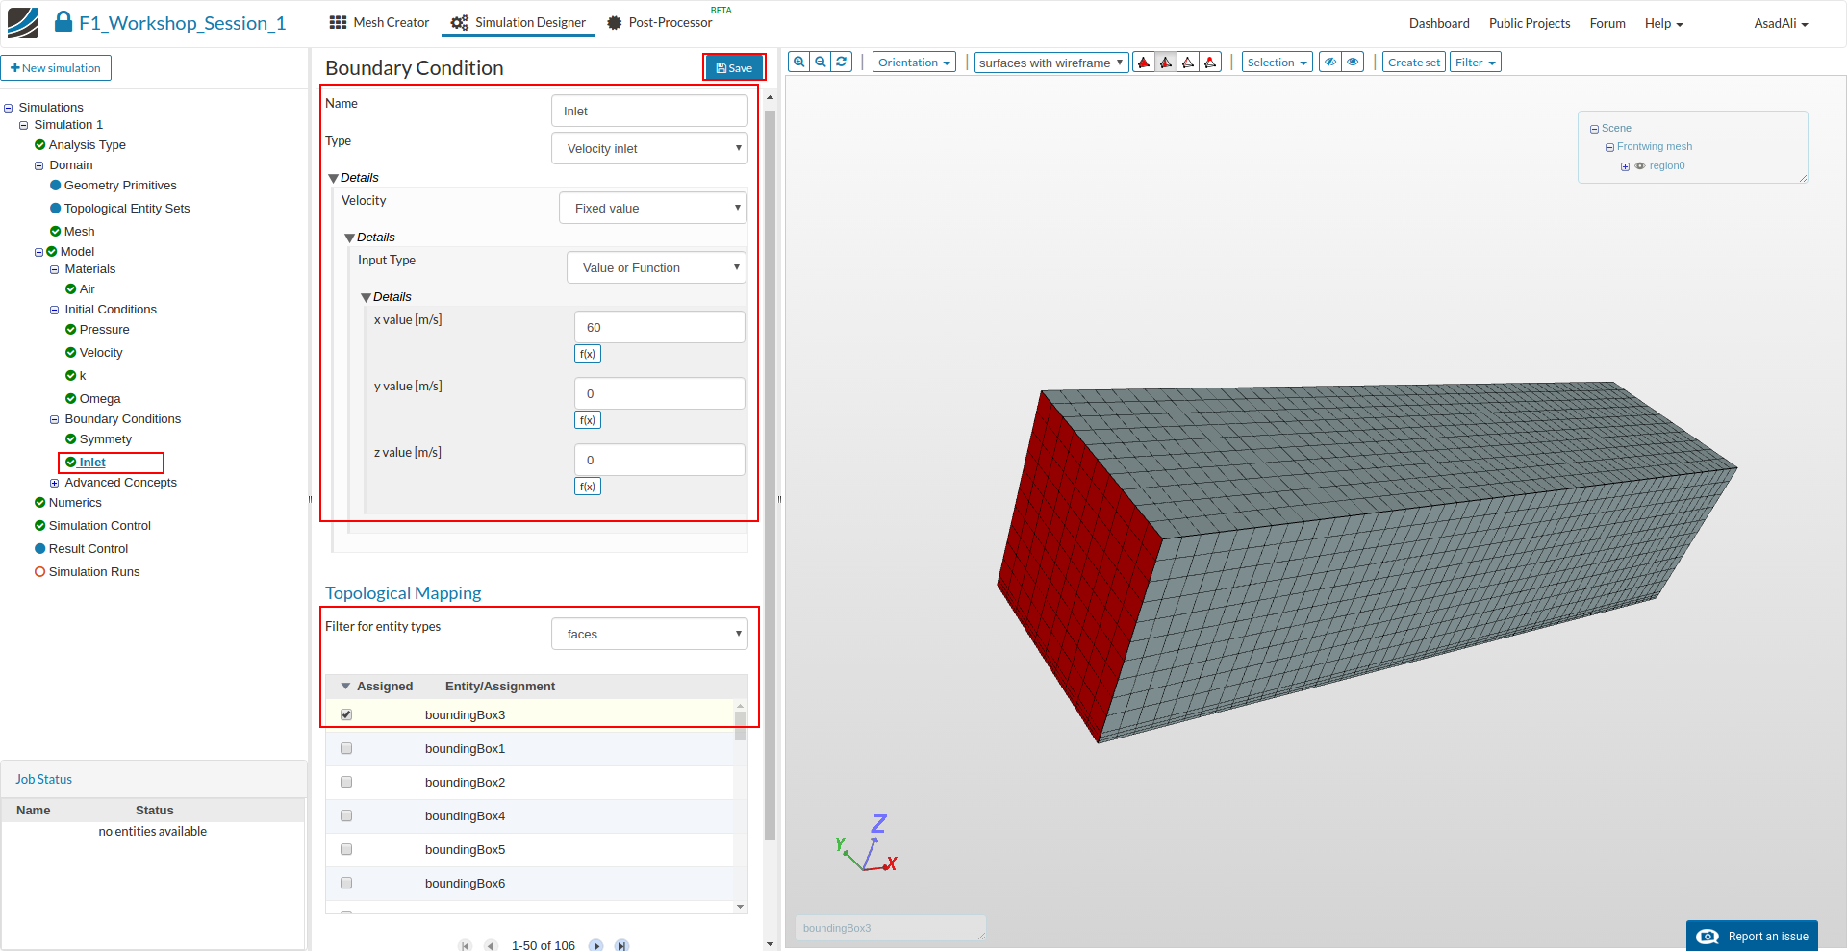Reset the 3D view with refresh icon

[842, 63]
